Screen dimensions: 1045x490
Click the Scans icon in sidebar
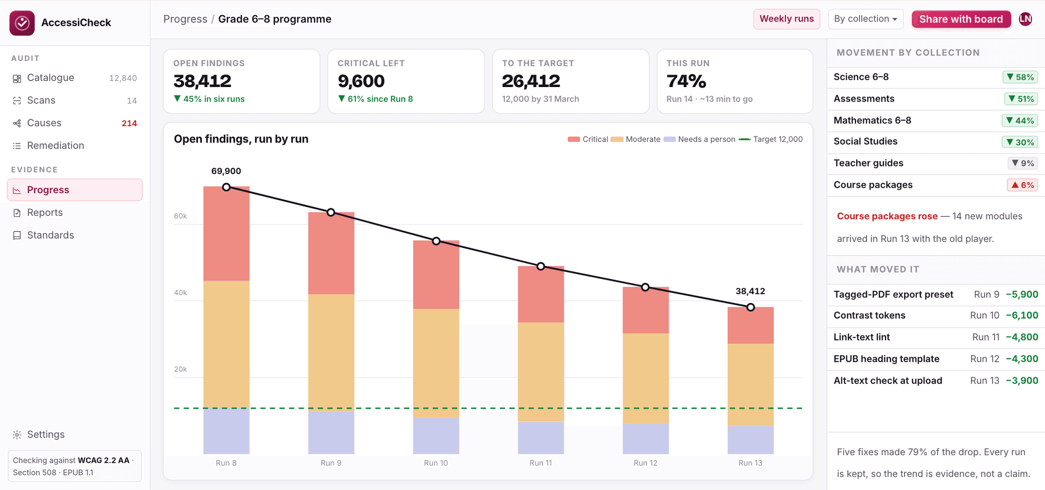(17, 101)
